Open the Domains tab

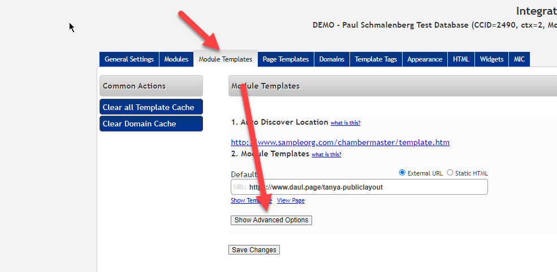tap(332, 59)
